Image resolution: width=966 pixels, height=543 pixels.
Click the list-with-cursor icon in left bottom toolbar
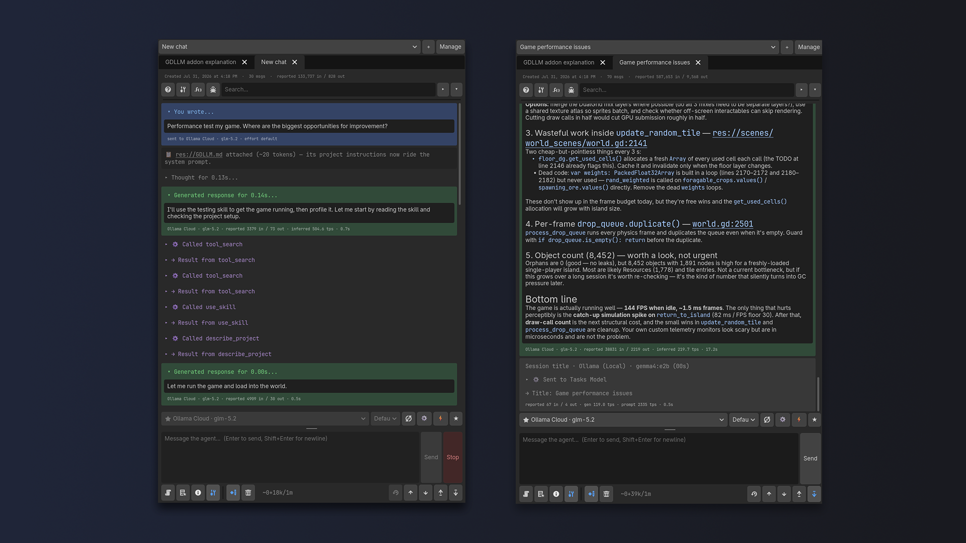[183, 493]
